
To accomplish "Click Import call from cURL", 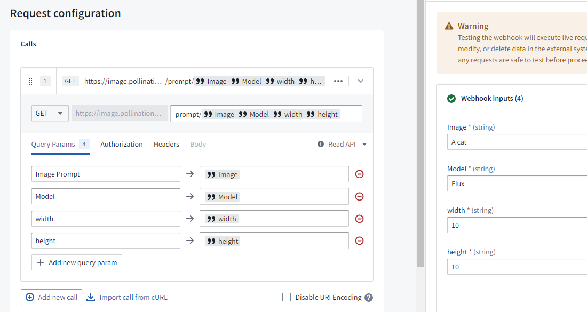I will pyautogui.click(x=127, y=297).
